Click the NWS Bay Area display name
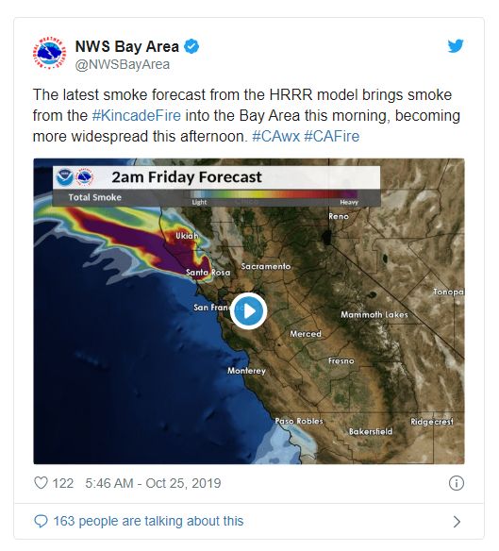499x551 pixels. pyautogui.click(x=127, y=46)
